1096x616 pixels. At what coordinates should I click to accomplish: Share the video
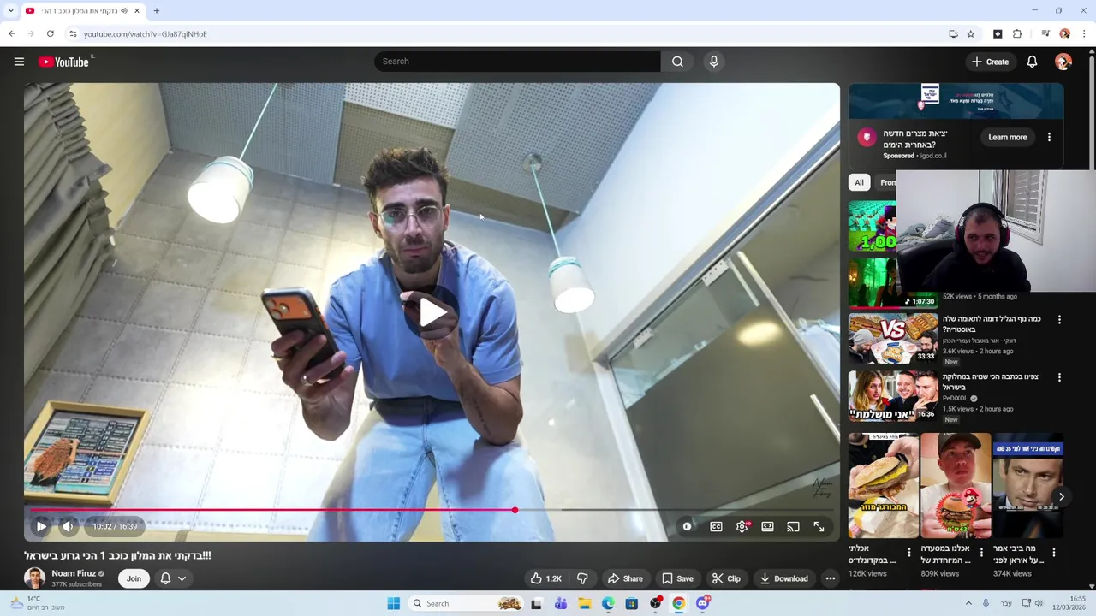tap(624, 578)
